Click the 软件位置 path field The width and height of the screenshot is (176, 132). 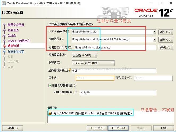(x=112, y=39)
